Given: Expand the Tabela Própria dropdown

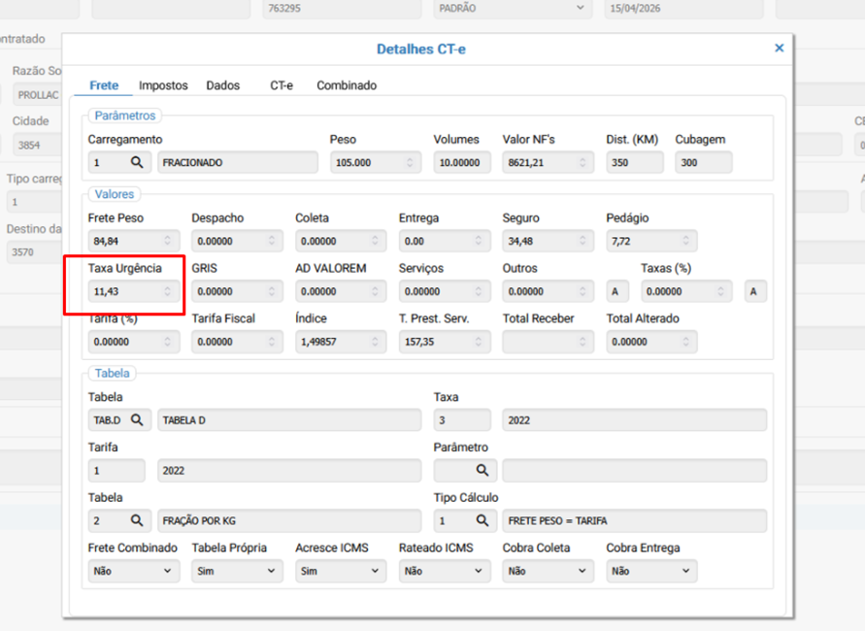Looking at the screenshot, I should (x=237, y=572).
